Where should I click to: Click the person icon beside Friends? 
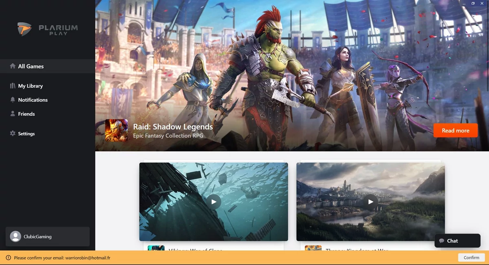pos(13,114)
